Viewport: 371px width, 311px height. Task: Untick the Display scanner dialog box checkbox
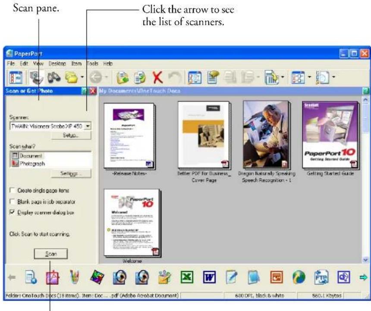coord(12,212)
